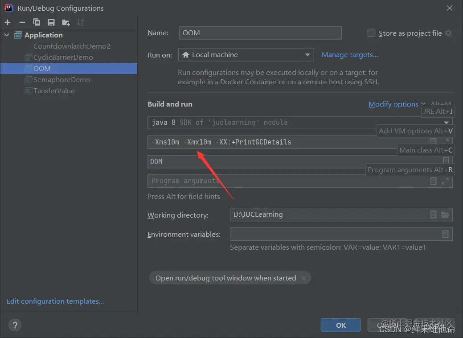Open the java 8 SDK dropdown
The image size is (463, 338).
446,123
